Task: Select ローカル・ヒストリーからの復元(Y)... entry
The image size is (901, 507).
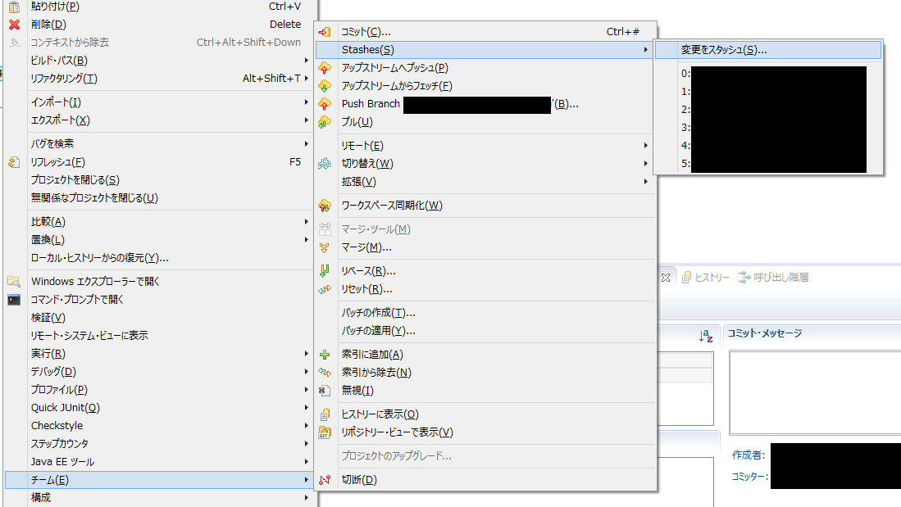Action: 159,258
